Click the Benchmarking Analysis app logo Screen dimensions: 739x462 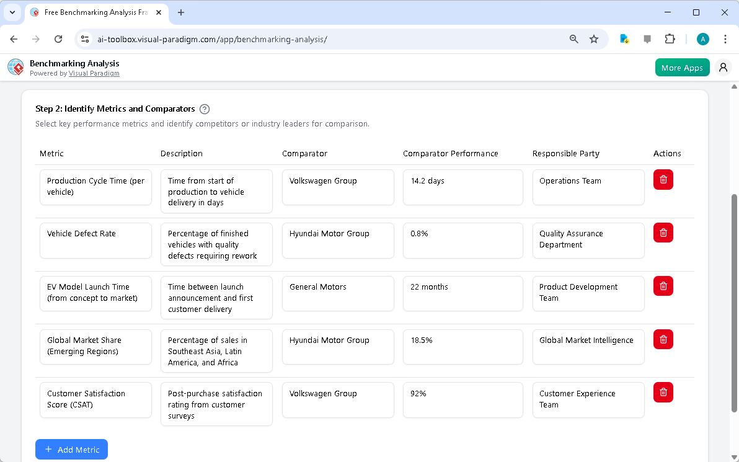tap(15, 67)
